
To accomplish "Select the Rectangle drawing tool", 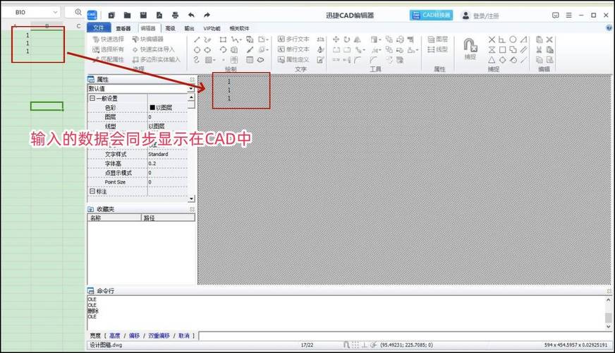I will [x=223, y=40].
